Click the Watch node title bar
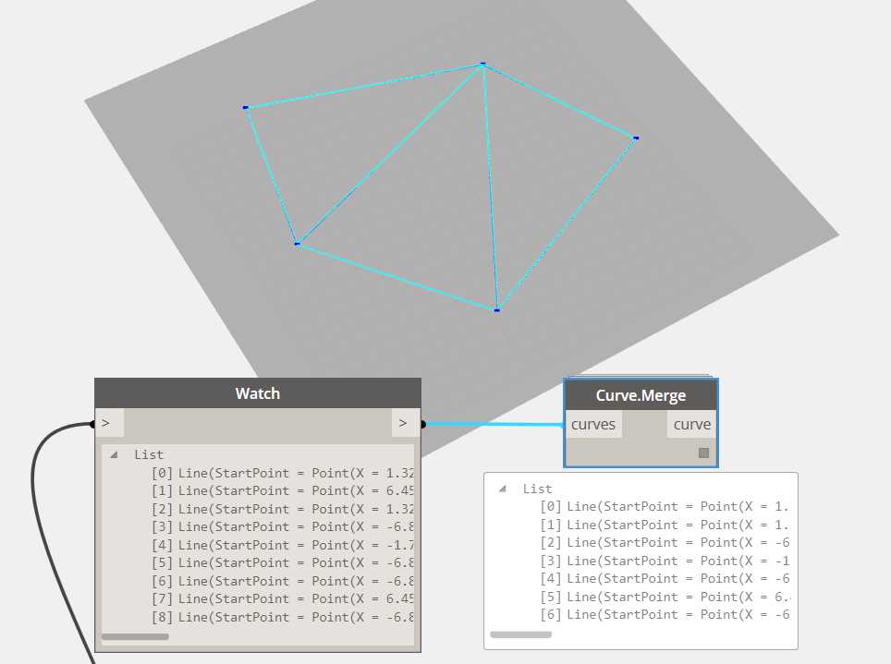 pyautogui.click(x=258, y=393)
